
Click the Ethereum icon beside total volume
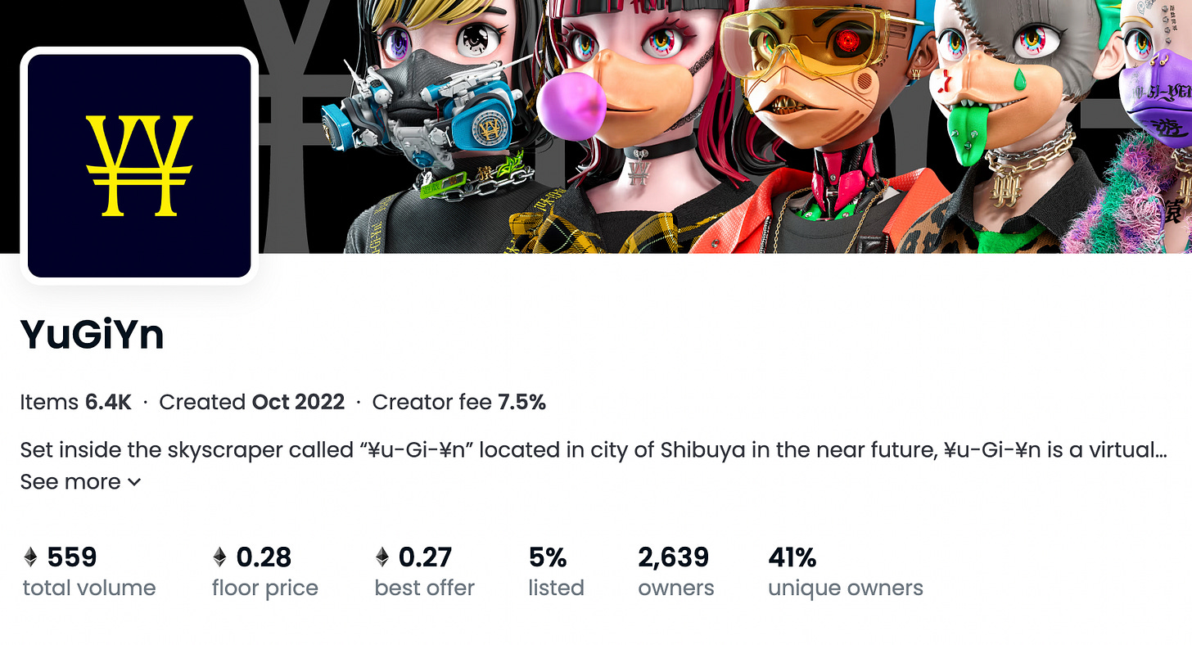click(30, 557)
